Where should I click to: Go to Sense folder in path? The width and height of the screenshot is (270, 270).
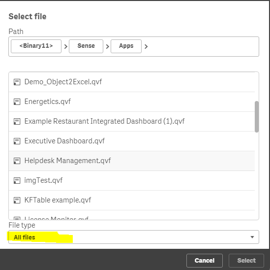pos(86,46)
